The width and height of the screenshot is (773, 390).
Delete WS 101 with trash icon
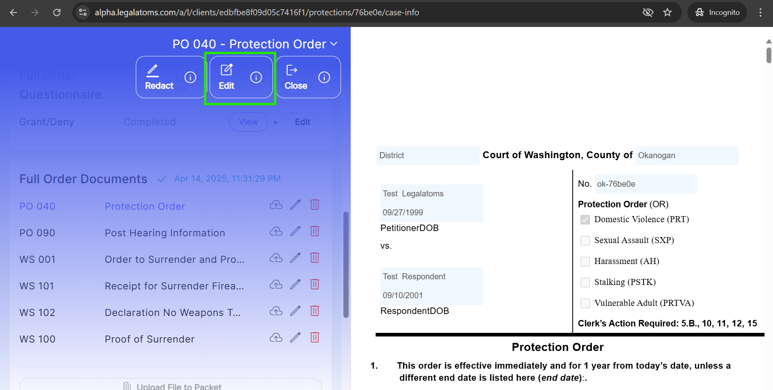click(315, 284)
